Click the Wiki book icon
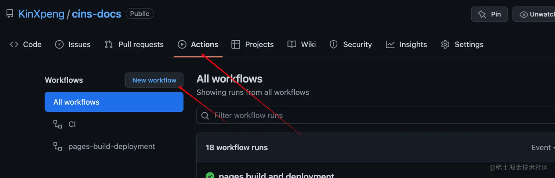Viewport: 555px width, 178px height. click(x=292, y=44)
